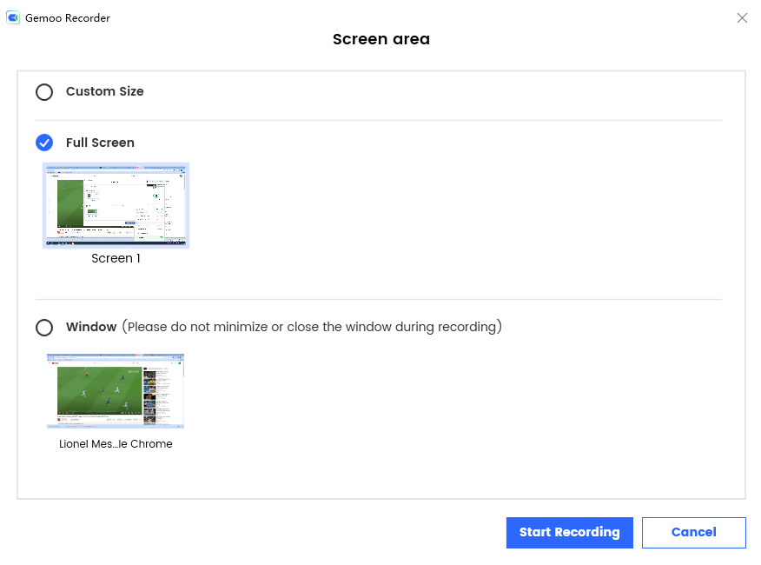
Task: Click the Gemoo Recorder app logo icon
Action: pos(13,17)
